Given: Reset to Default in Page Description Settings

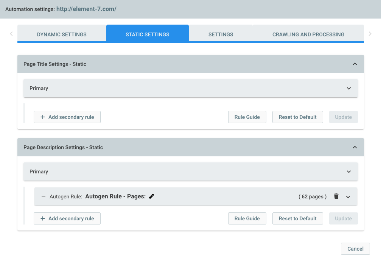Looking at the screenshot, I should [298, 218].
